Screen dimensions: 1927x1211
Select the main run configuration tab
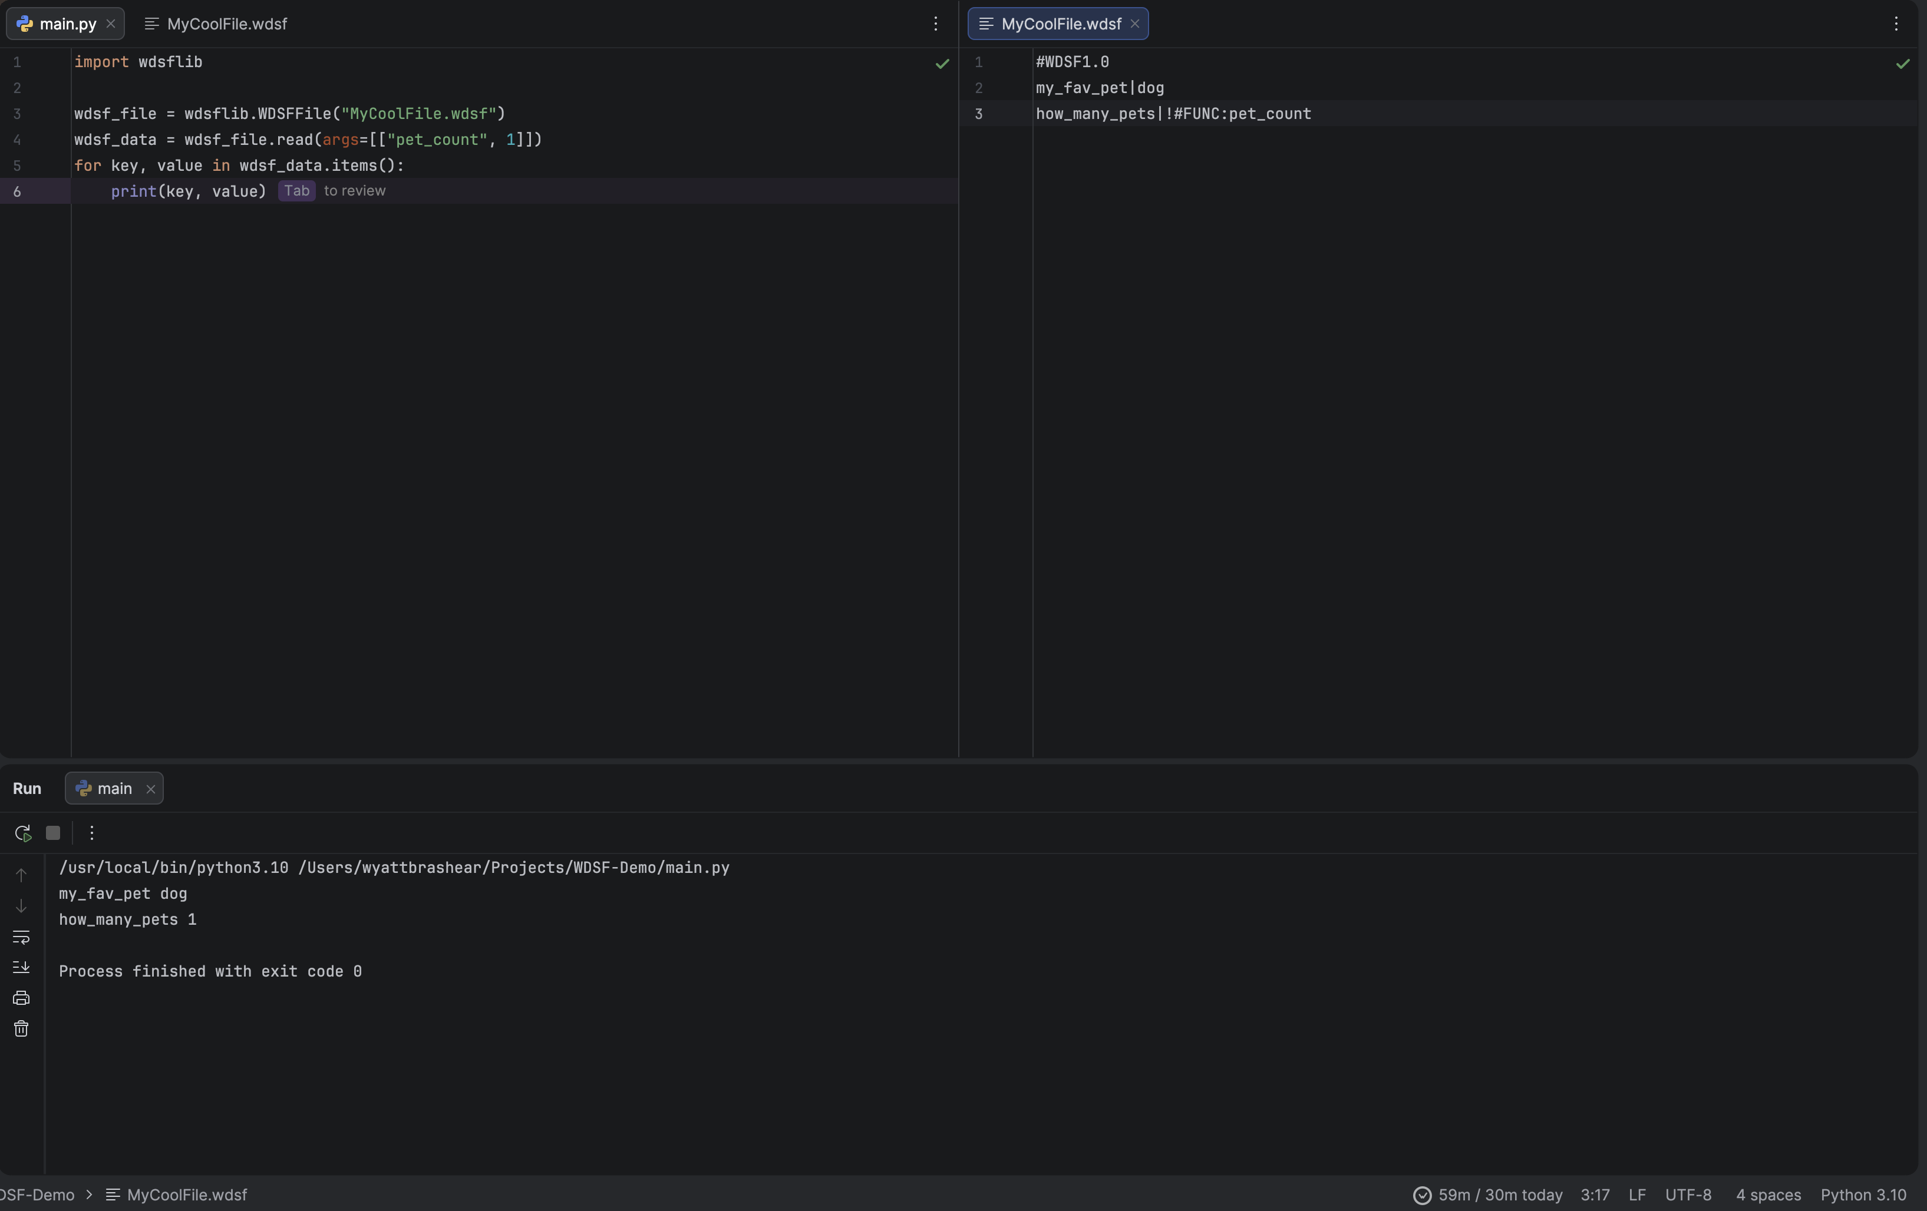(114, 789)
